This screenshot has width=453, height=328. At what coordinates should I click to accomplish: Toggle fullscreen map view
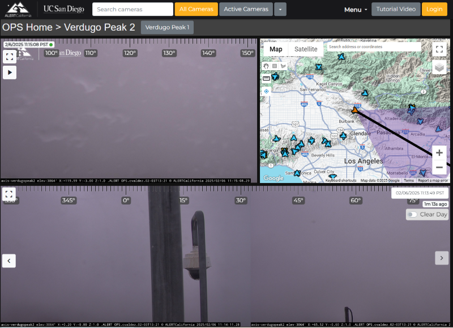pyautogui.click(x=439, y=49)
